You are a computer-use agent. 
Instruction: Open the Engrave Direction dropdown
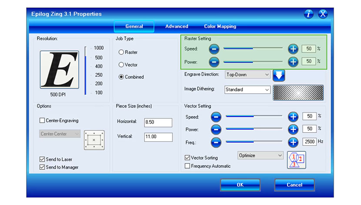click(247, 75)
